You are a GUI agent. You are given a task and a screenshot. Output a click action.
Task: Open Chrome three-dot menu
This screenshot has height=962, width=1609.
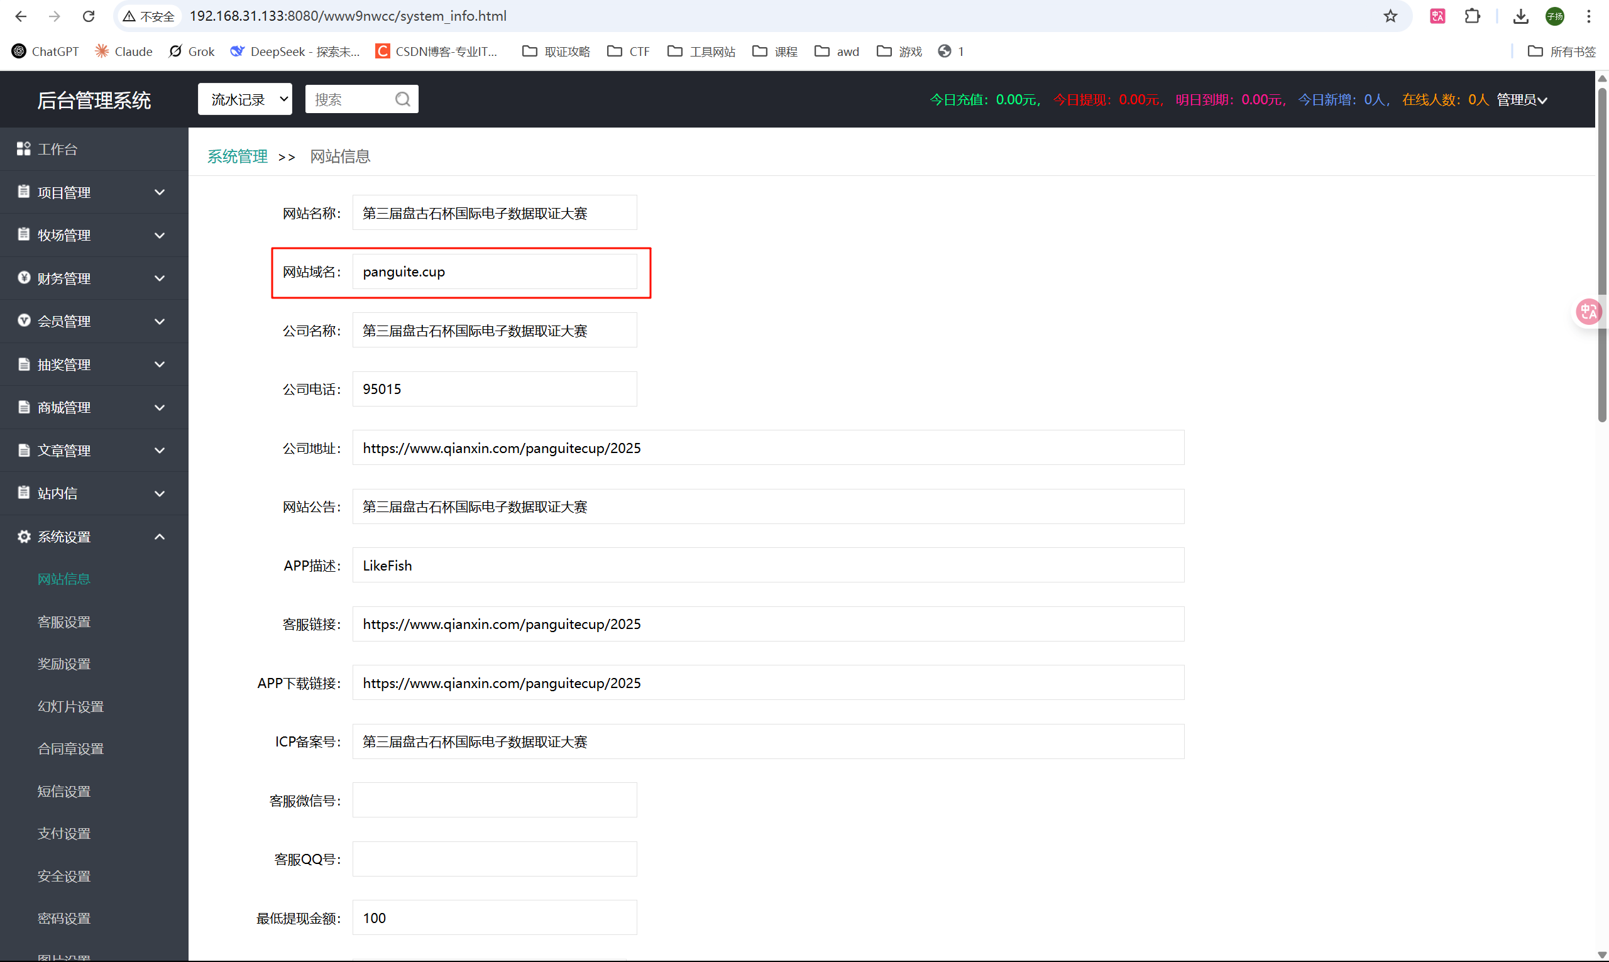(1589, 16)
